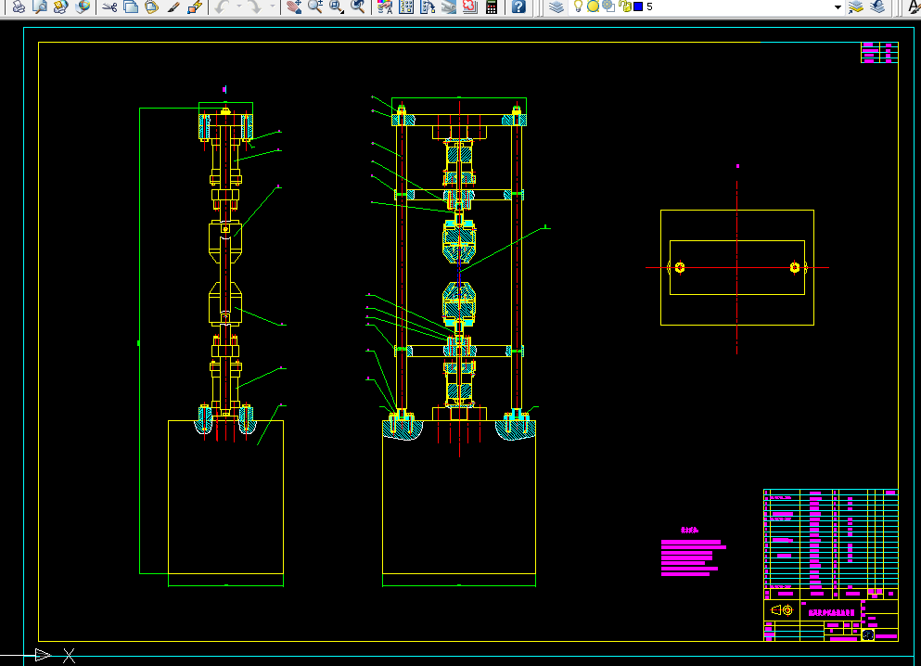This screenshot has height=666, width=921.
Task: Open the Undo history dropdown
Action: click(x=238, y=6)
